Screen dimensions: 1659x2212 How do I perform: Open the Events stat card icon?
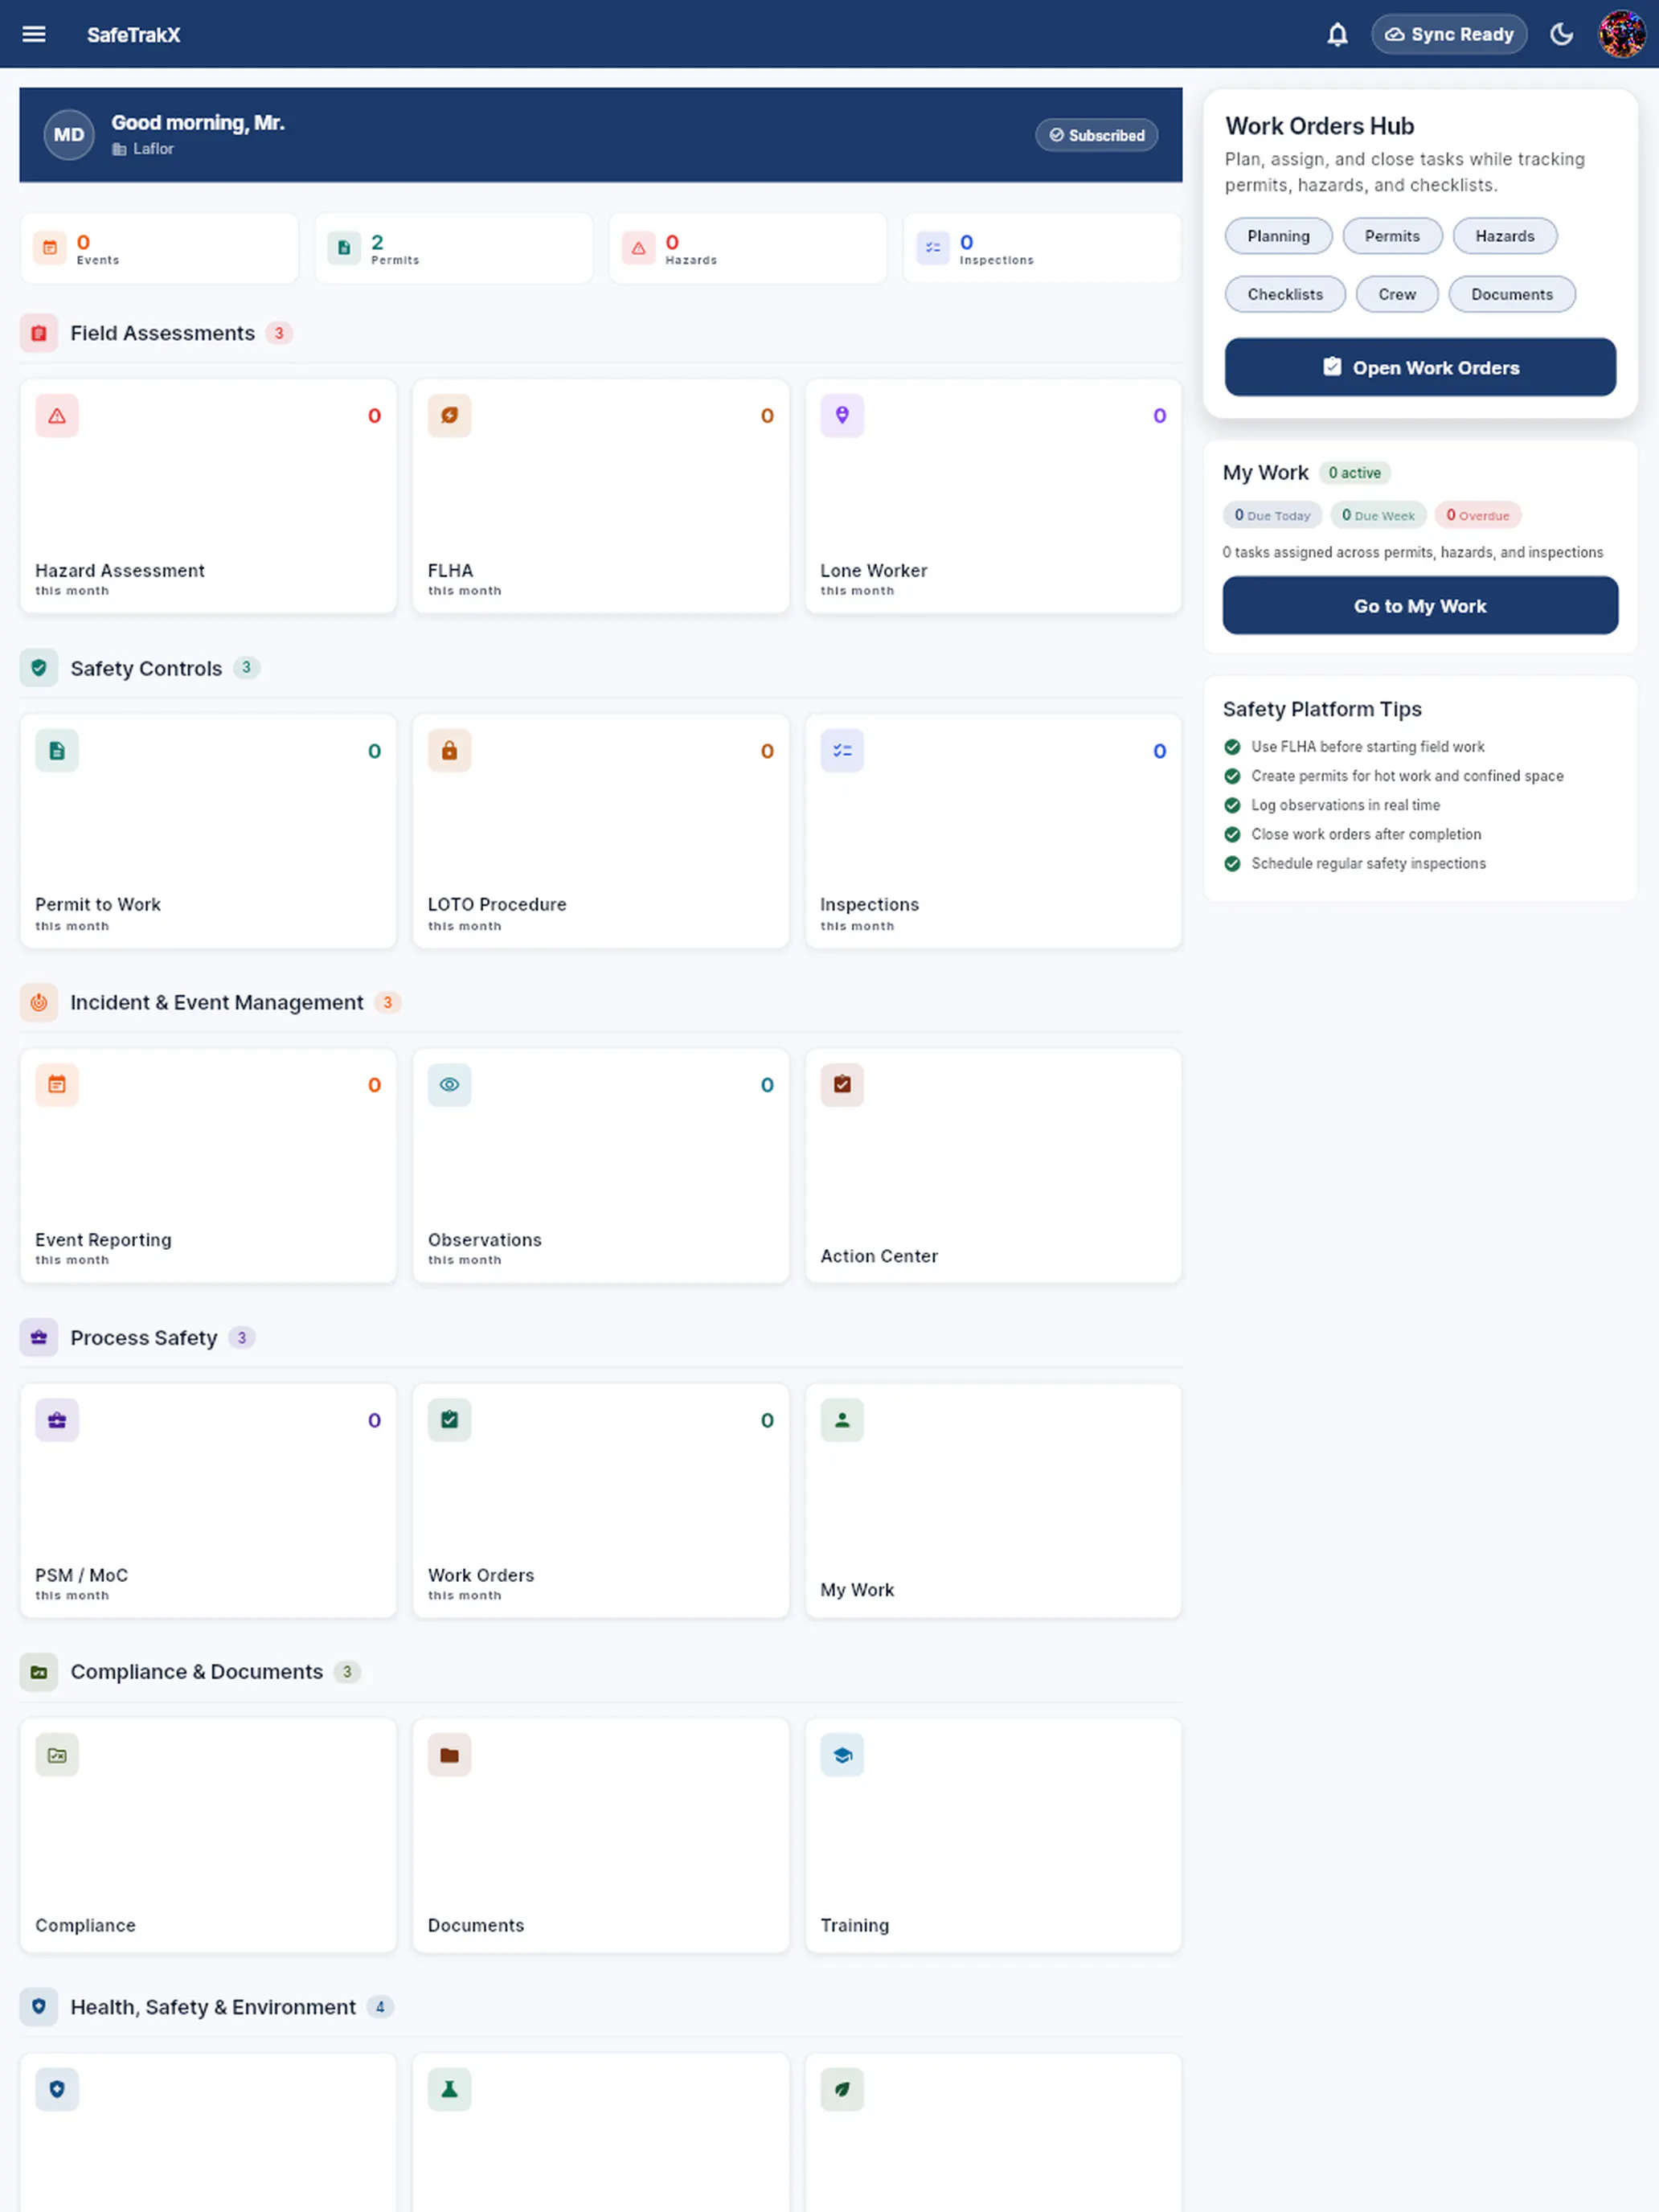point(49,248)
